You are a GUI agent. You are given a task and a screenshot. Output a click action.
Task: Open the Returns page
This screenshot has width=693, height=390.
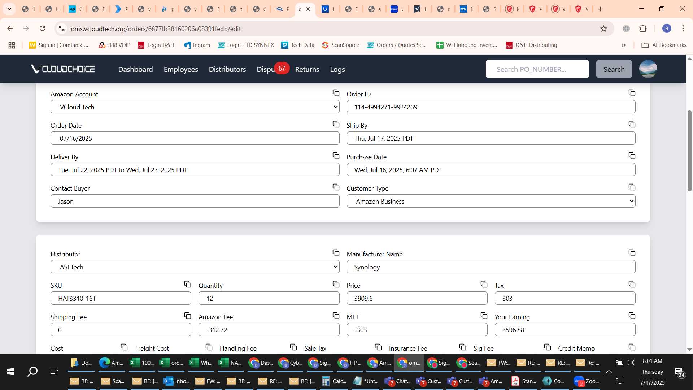(307, 69)
